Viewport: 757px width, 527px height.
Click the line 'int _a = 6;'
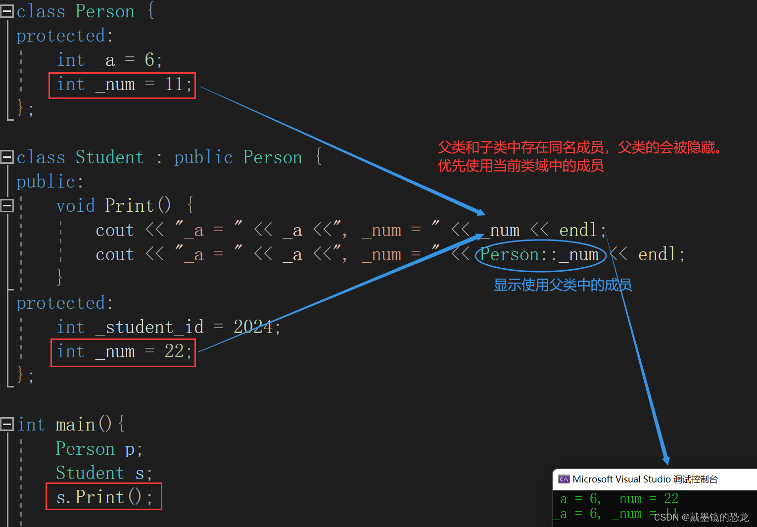pos(109,60)
